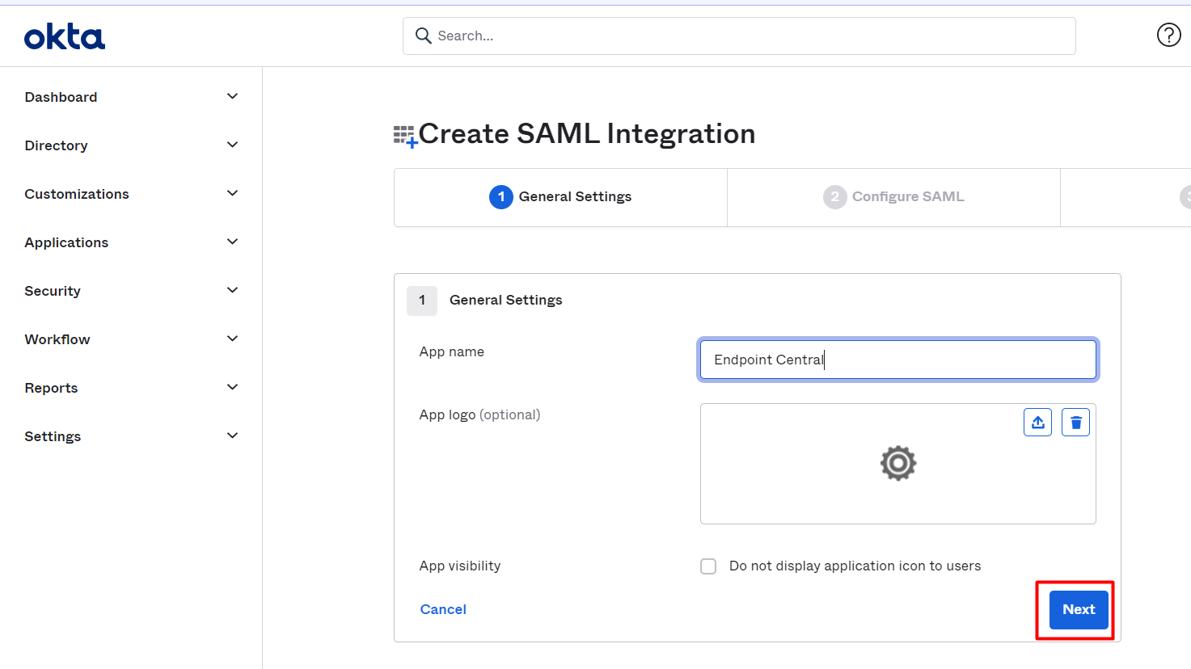Expand the Directory section chevron
1191x669 pixels.
(232, 145)
